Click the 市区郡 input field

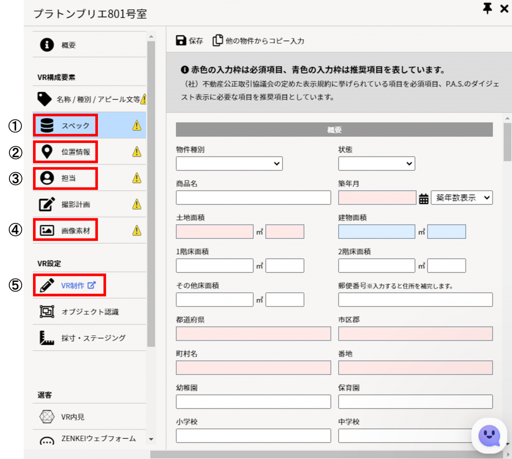click(415, 333)
